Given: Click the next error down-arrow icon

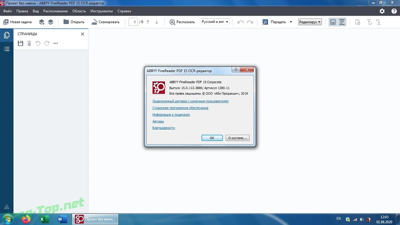Looking at the screenshot, I should tap(378, 22).
